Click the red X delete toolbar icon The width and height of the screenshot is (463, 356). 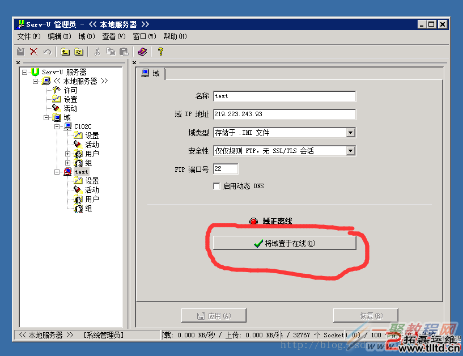[33, 52]
